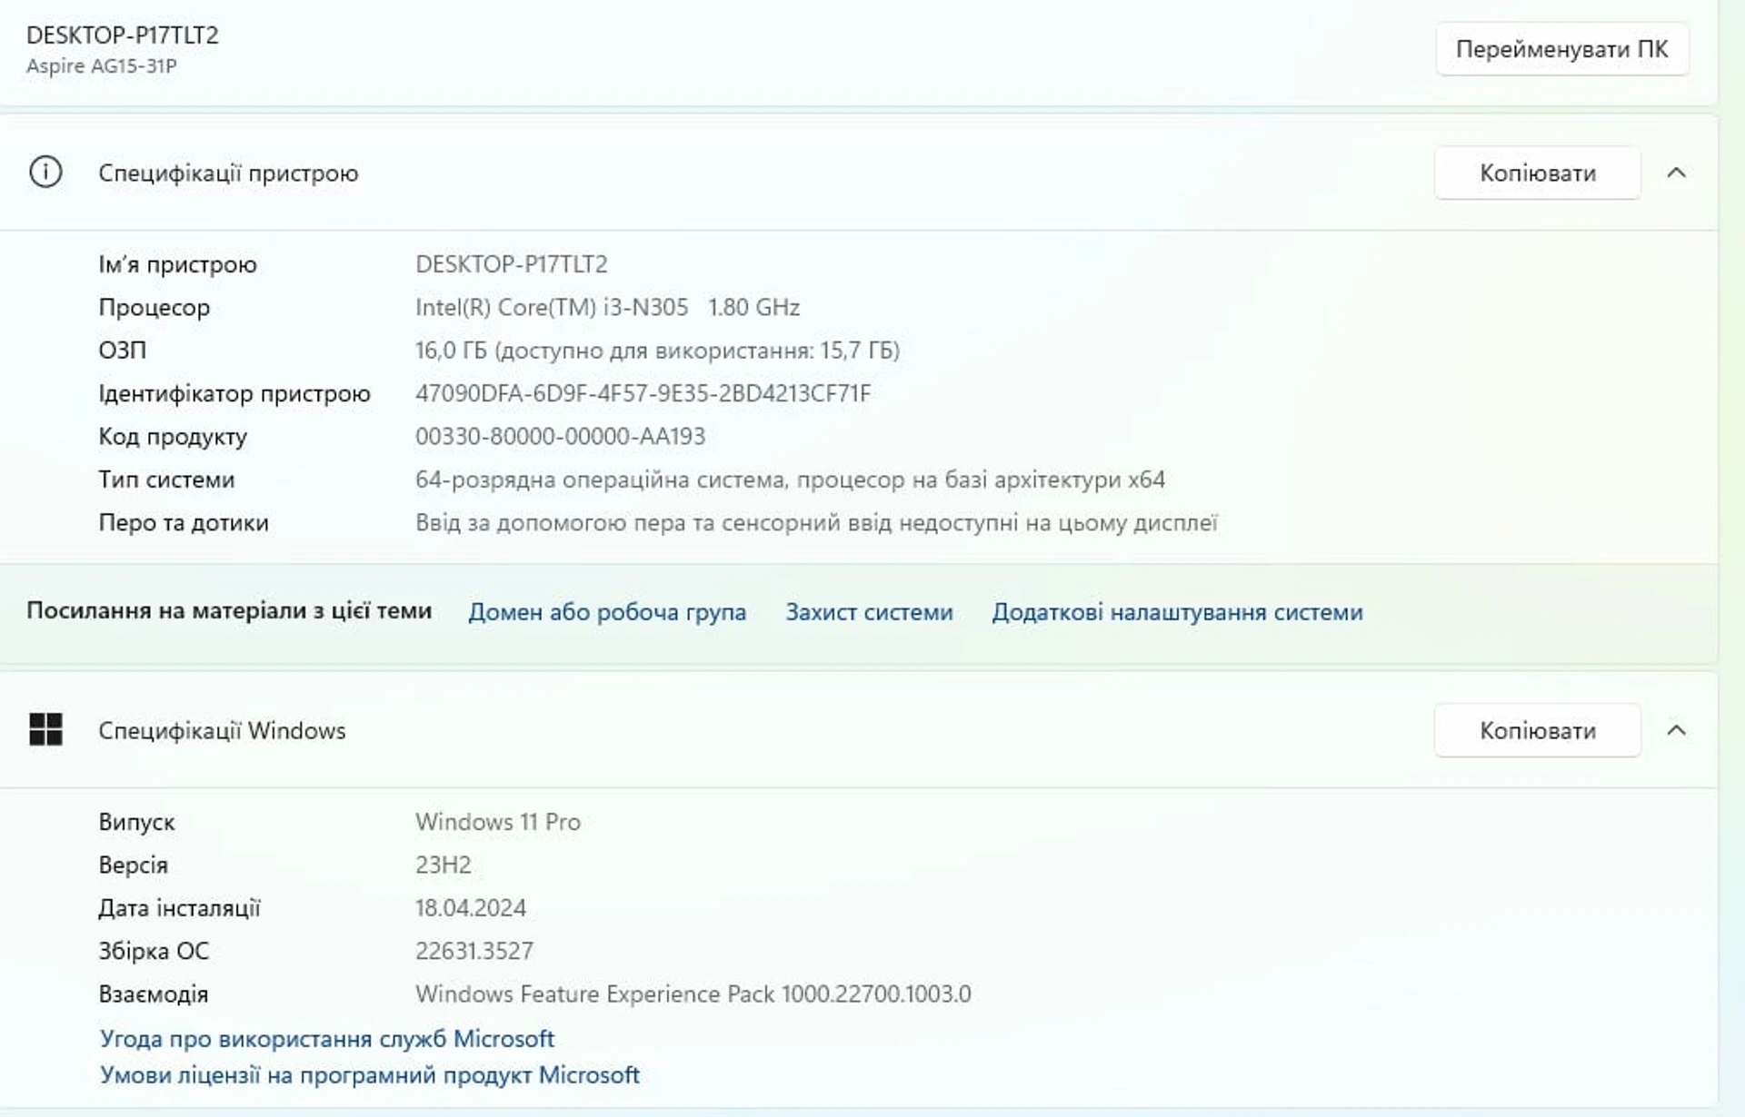Click Посилання на матеріали з цієї теми text
The height and width of the screenshot is (1117, 1745).
click(229, 610)
